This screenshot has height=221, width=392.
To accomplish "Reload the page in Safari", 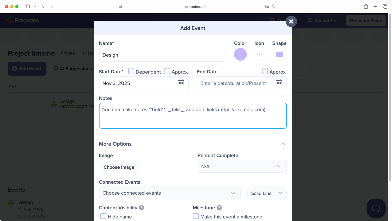I will click(272, 7).
